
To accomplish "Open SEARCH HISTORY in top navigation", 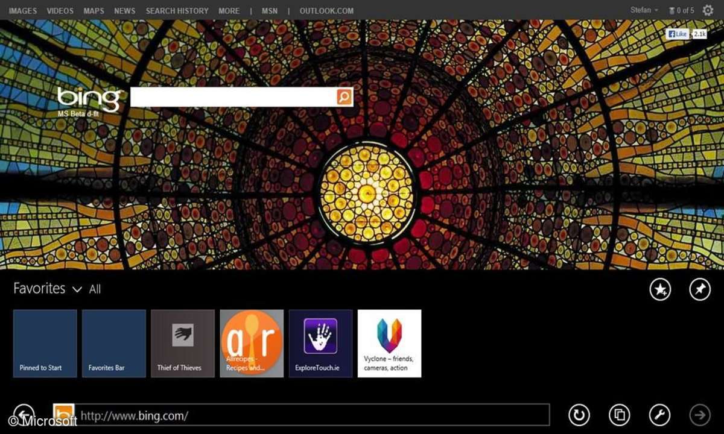I will 177,11.
